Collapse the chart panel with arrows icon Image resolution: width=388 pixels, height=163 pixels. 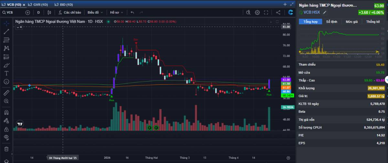[x=292, y=5]
